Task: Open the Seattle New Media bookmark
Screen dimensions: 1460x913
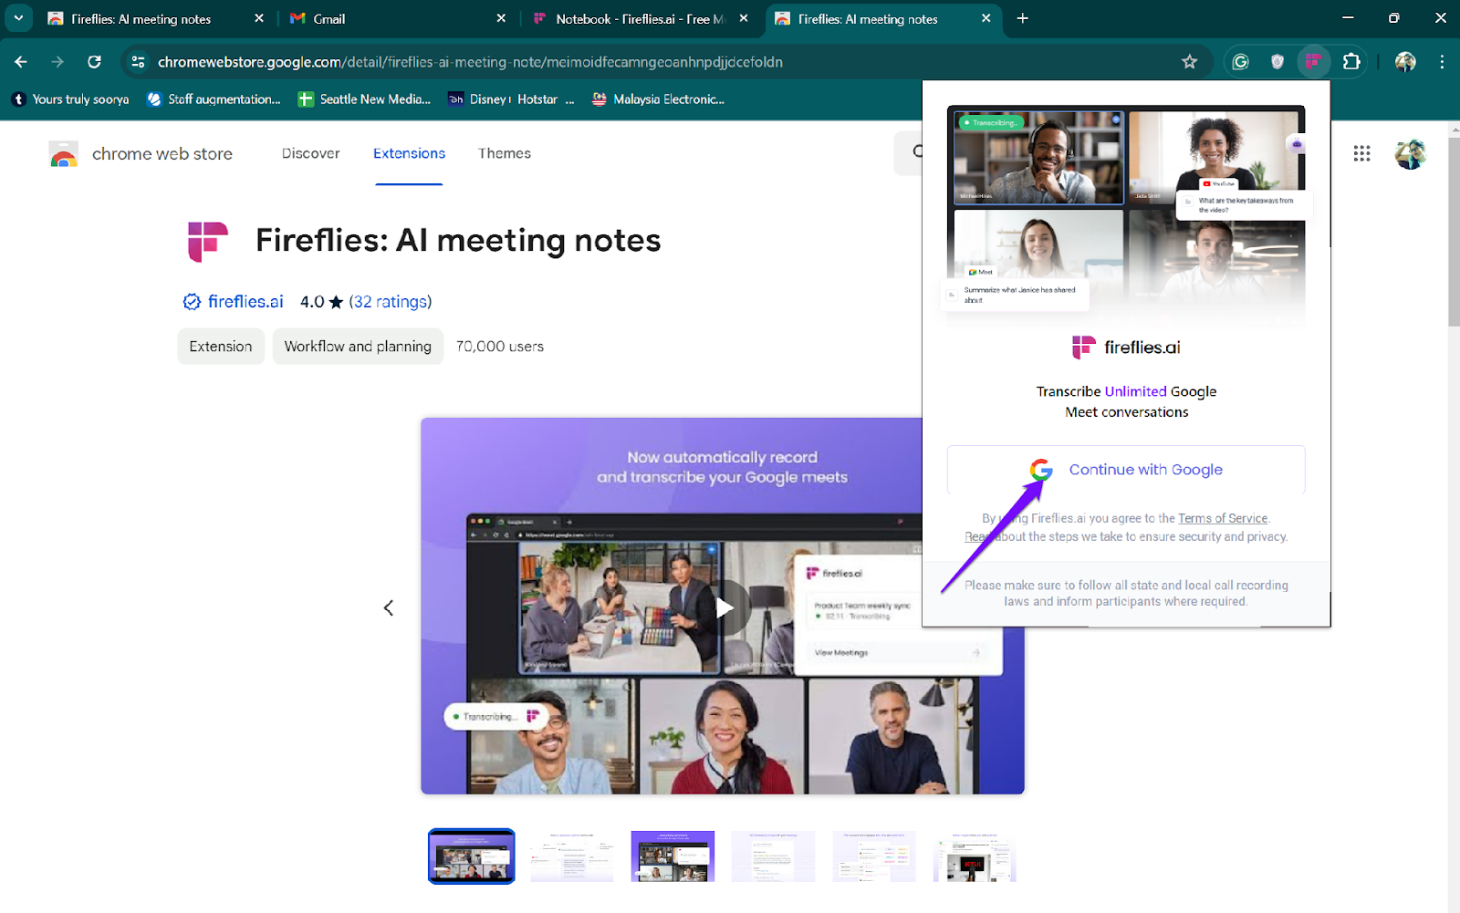Action: click(x=364, y=99)
